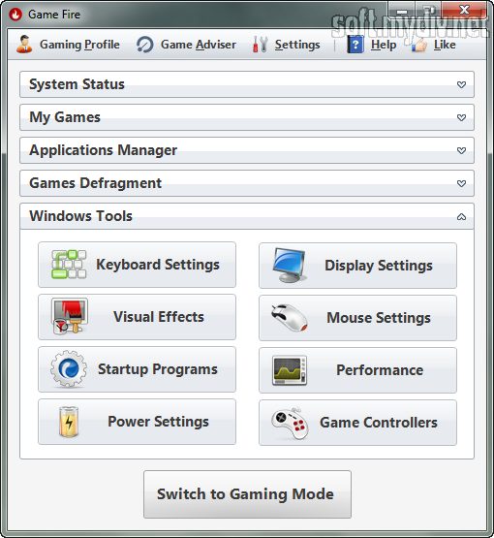Viewport: 494px width, 538px height.
Task: Click the Applications Manager header text
Action: point(104,150)
